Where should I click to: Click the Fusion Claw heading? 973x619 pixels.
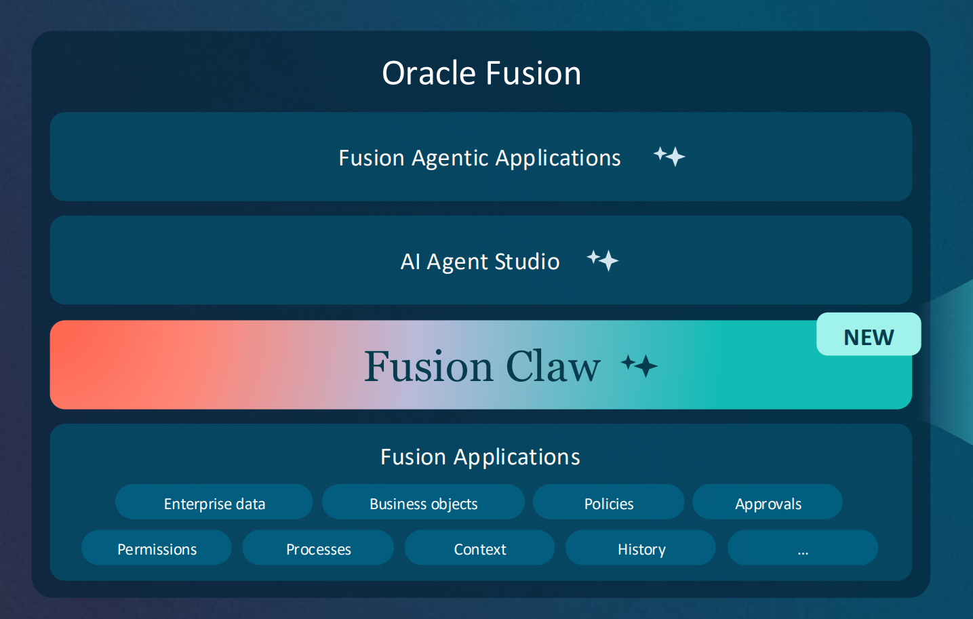point(482,367)
